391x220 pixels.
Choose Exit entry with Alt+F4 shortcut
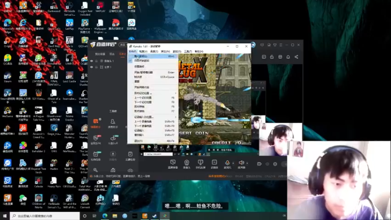tap(153, 141)
